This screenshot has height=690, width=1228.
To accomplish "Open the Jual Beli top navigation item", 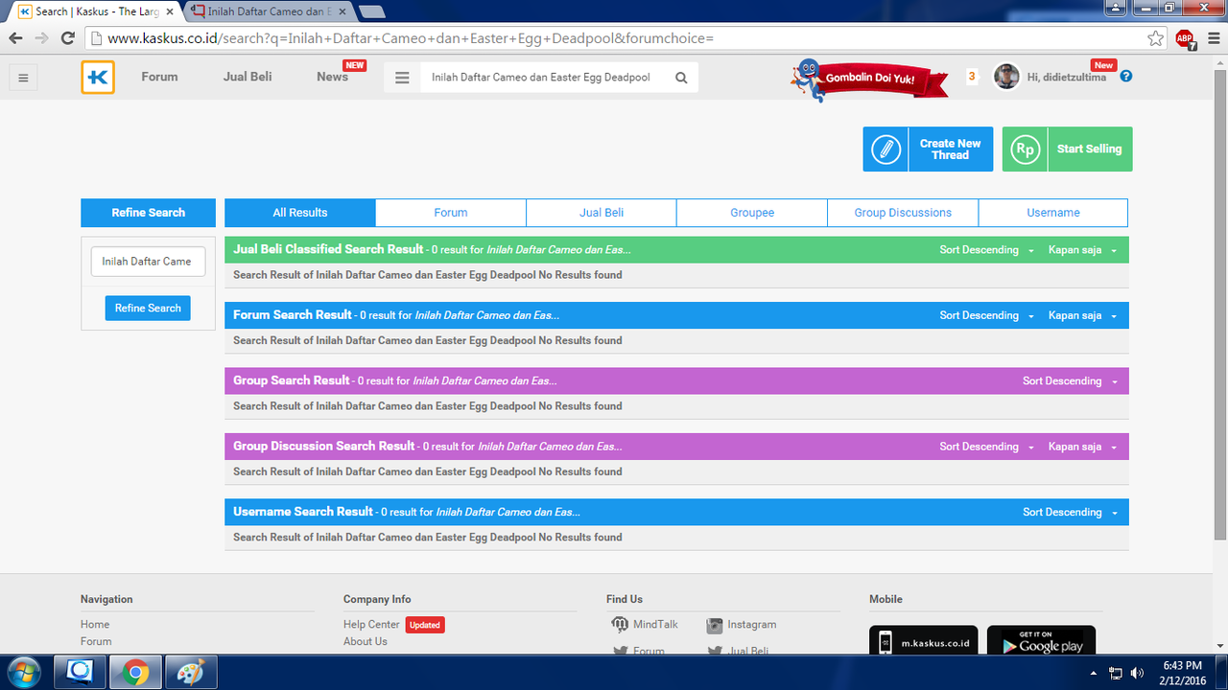I will [x=248, y=77].
